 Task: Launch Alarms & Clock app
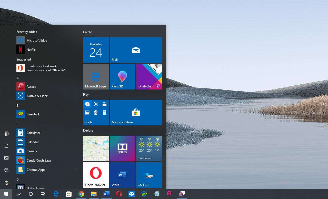[47, 96]
